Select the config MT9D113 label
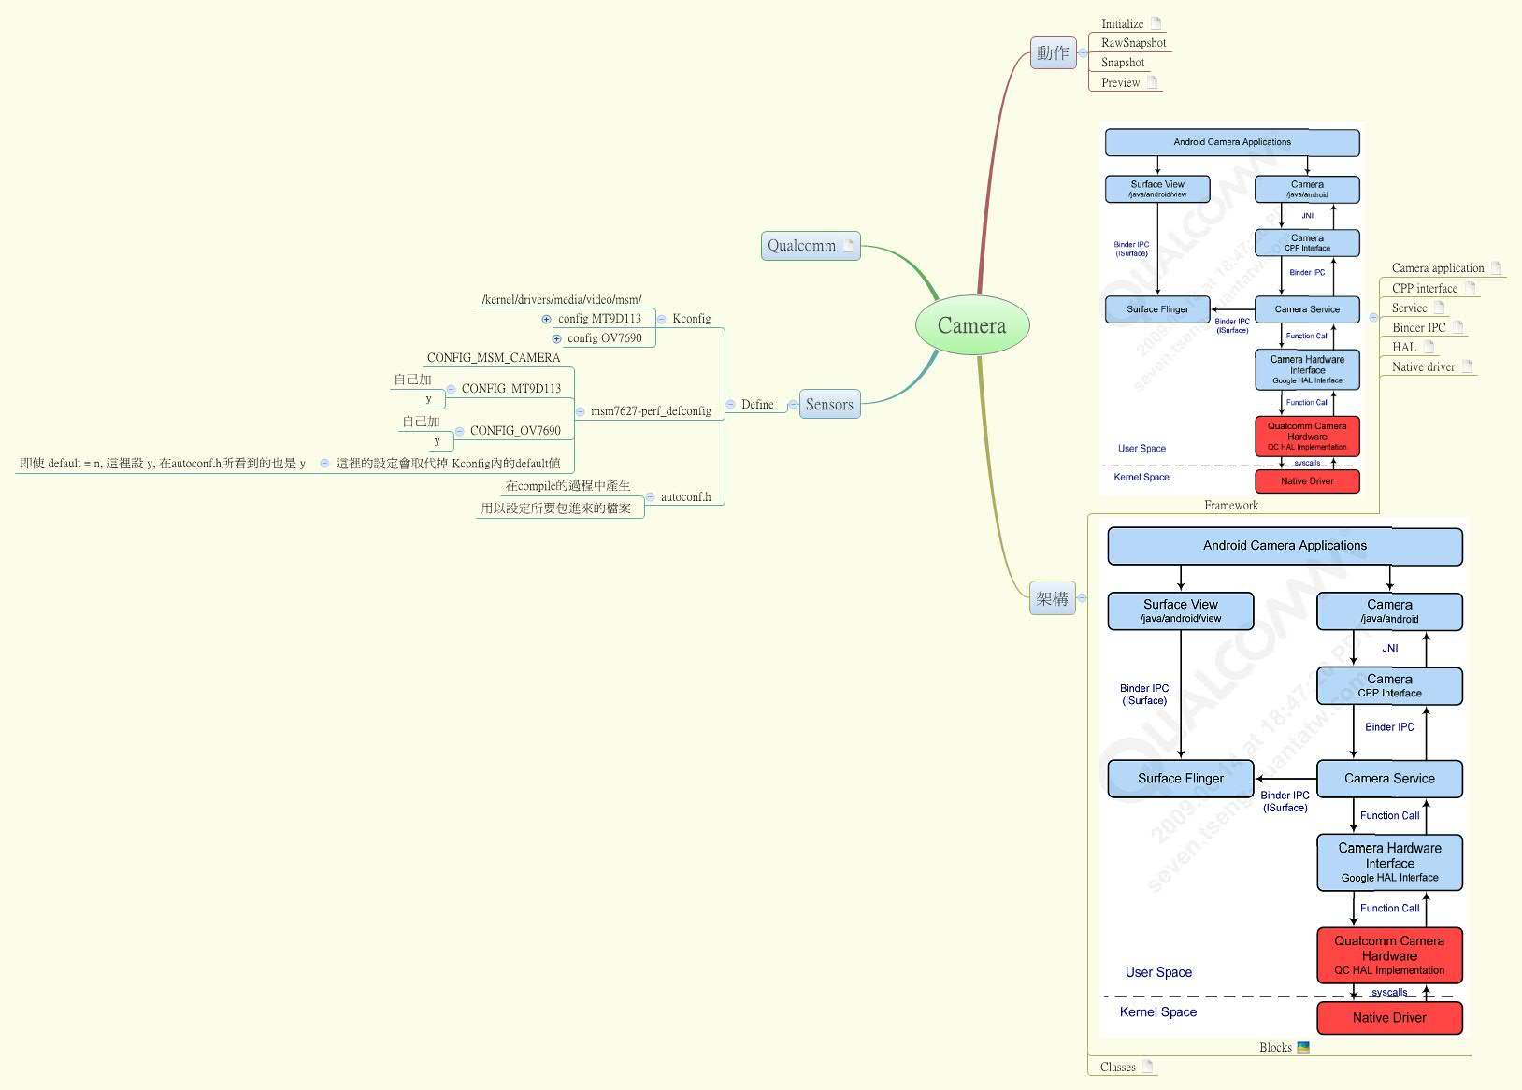This screenshot has width=1522, height=1090. click(x=599, y=319)
